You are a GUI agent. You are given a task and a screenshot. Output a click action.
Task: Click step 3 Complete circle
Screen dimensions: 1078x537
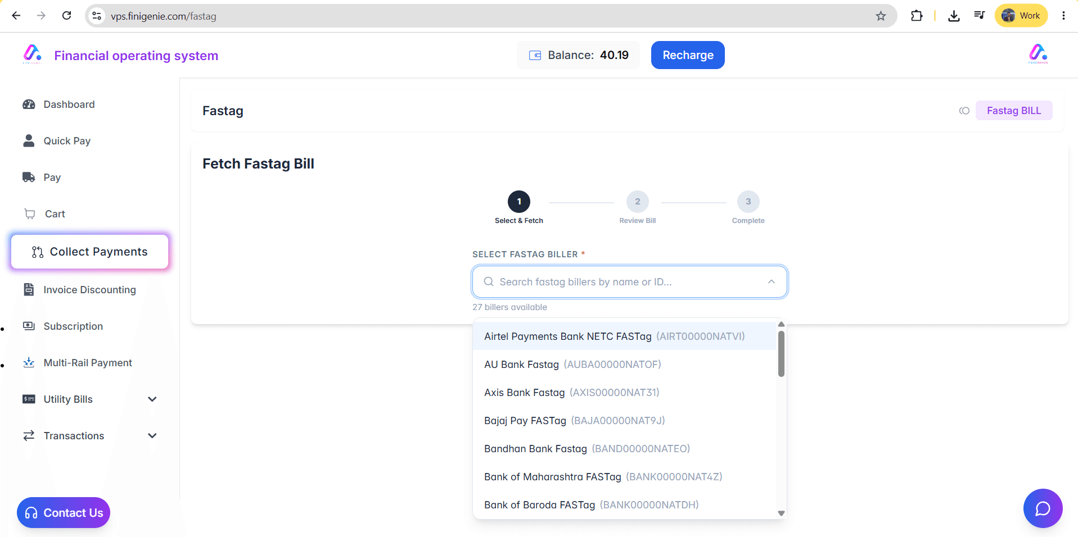[748, 202]
